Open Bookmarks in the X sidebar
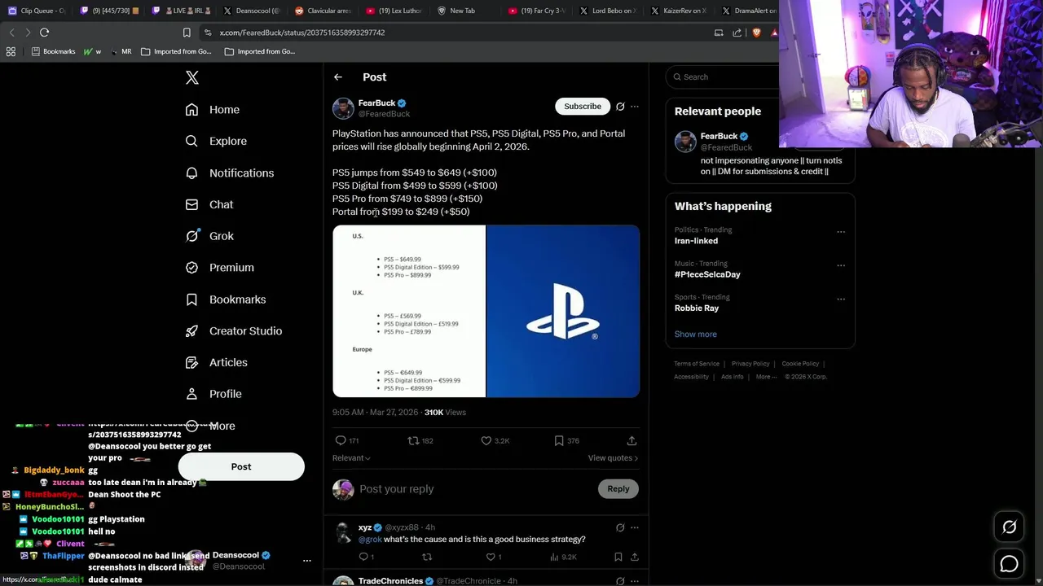The image size is (1043, 586). point(225,300)
